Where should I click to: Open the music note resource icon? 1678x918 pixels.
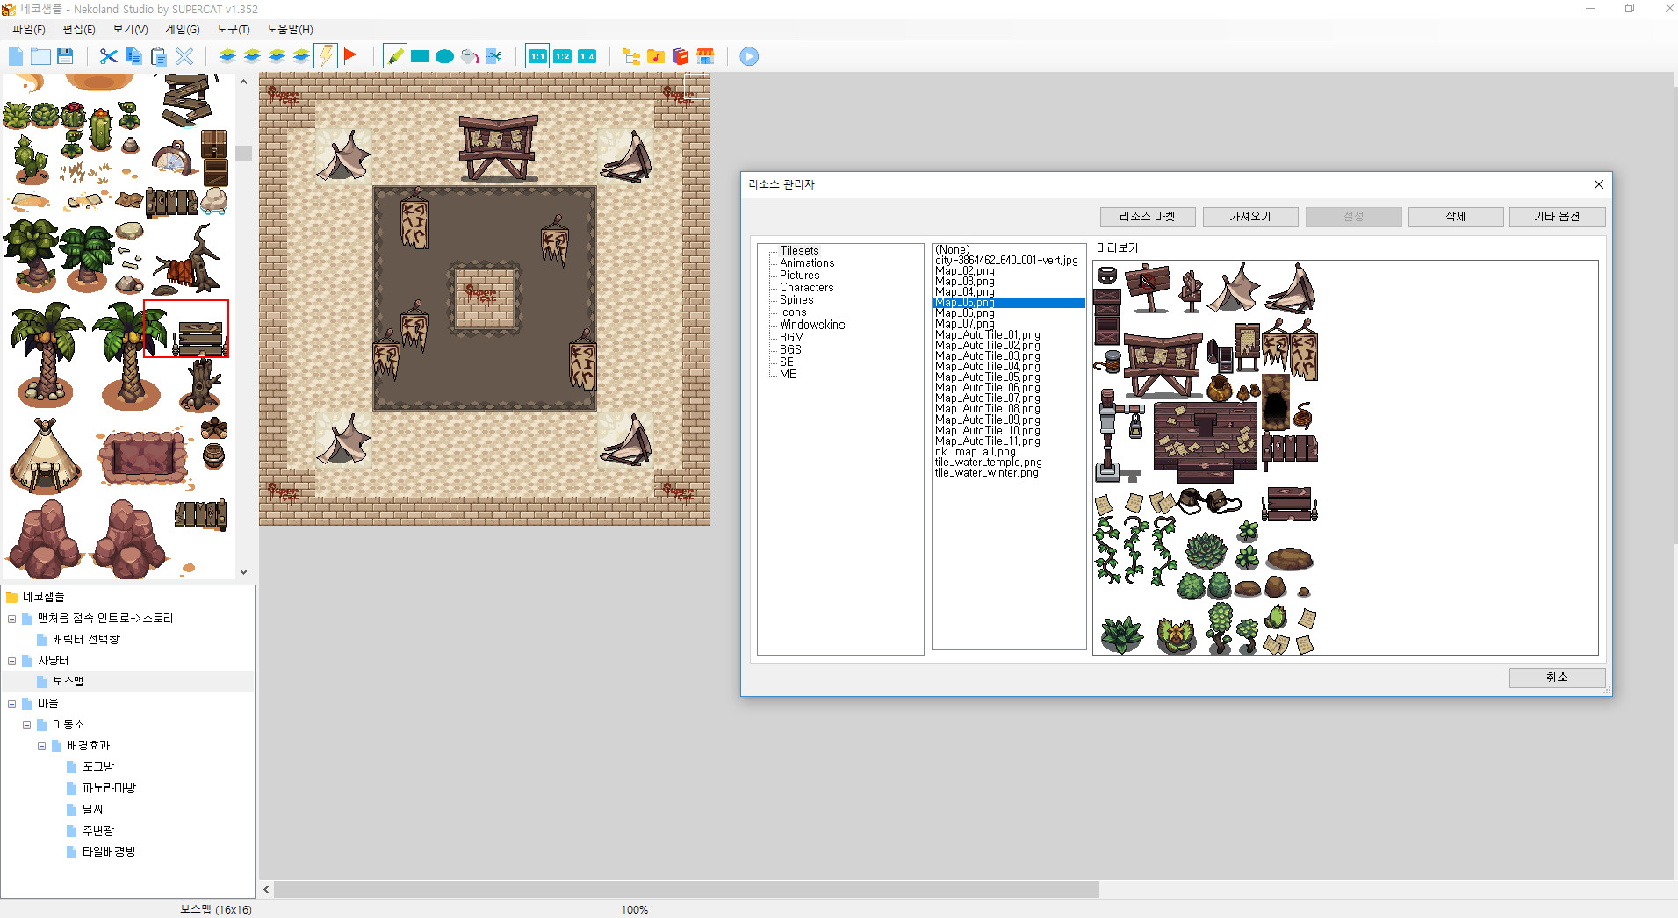656,55
